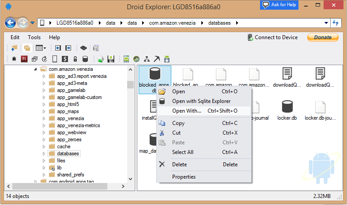Click the left-arrow panel icon in toolbar
This screenshot has height=205, width=347.
coord(58,48)
